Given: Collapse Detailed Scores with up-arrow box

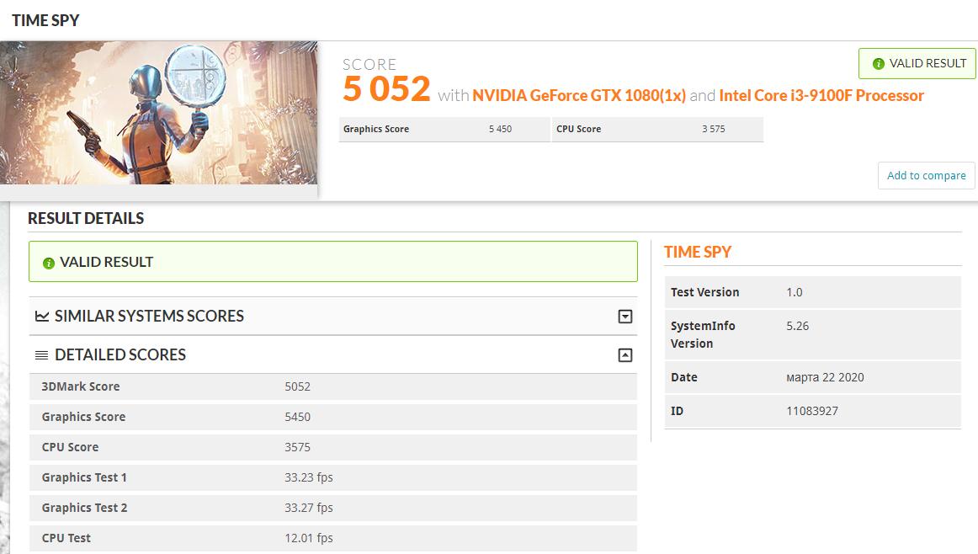Looking at the screenshot, I should pyautogui.click(x=625, y=355).
